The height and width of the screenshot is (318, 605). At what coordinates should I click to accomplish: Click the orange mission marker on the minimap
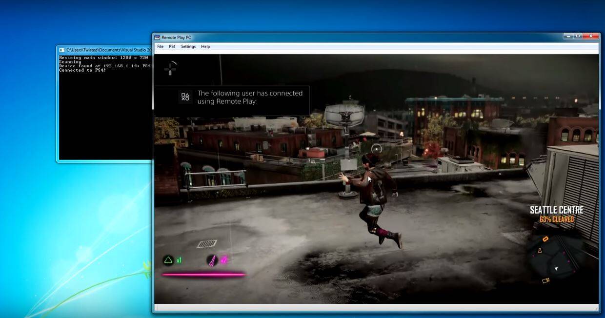(545, 238)
